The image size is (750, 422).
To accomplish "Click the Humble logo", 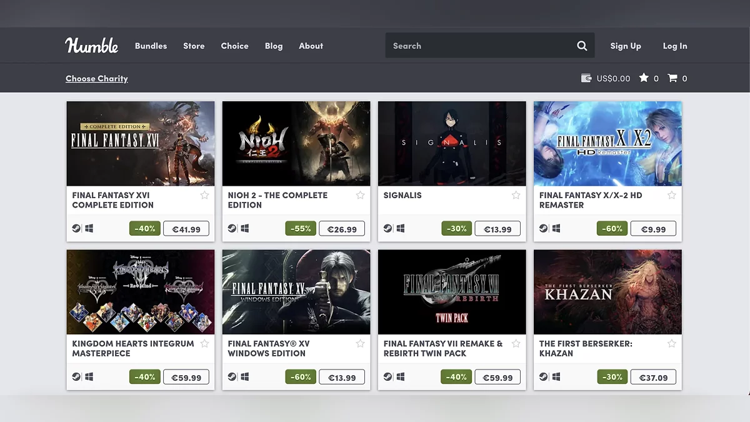I will pyautogui.click(x=92, y=46).
